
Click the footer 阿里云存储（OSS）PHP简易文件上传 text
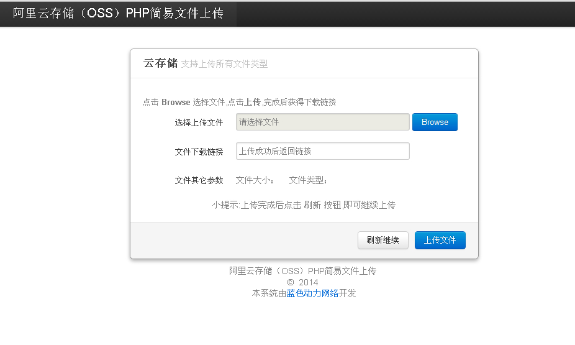303,271
